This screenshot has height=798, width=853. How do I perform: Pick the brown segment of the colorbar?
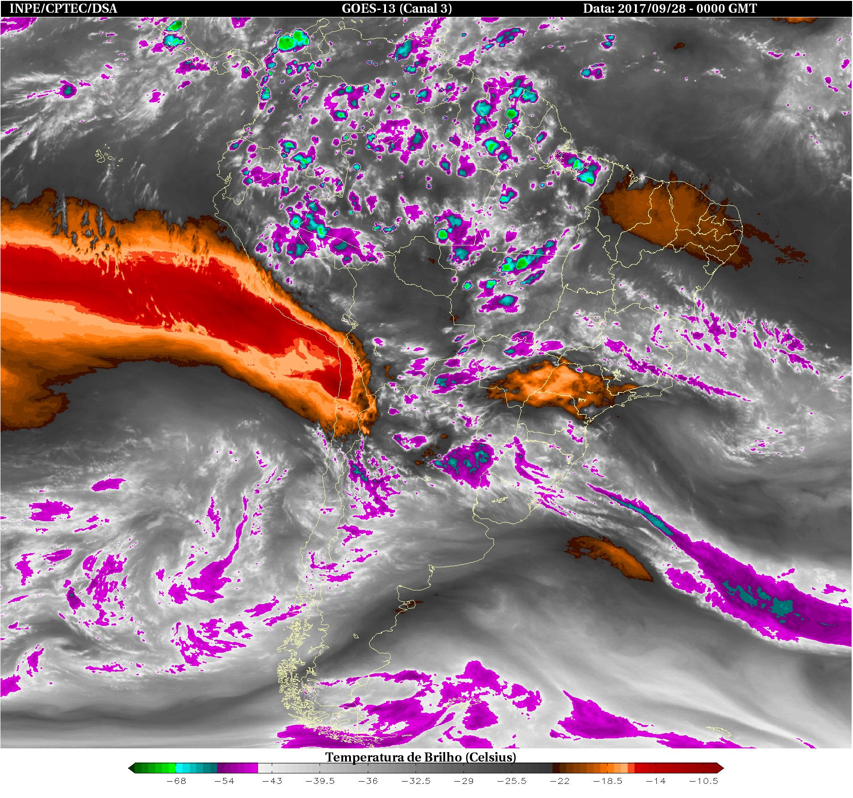pos(574,768)
